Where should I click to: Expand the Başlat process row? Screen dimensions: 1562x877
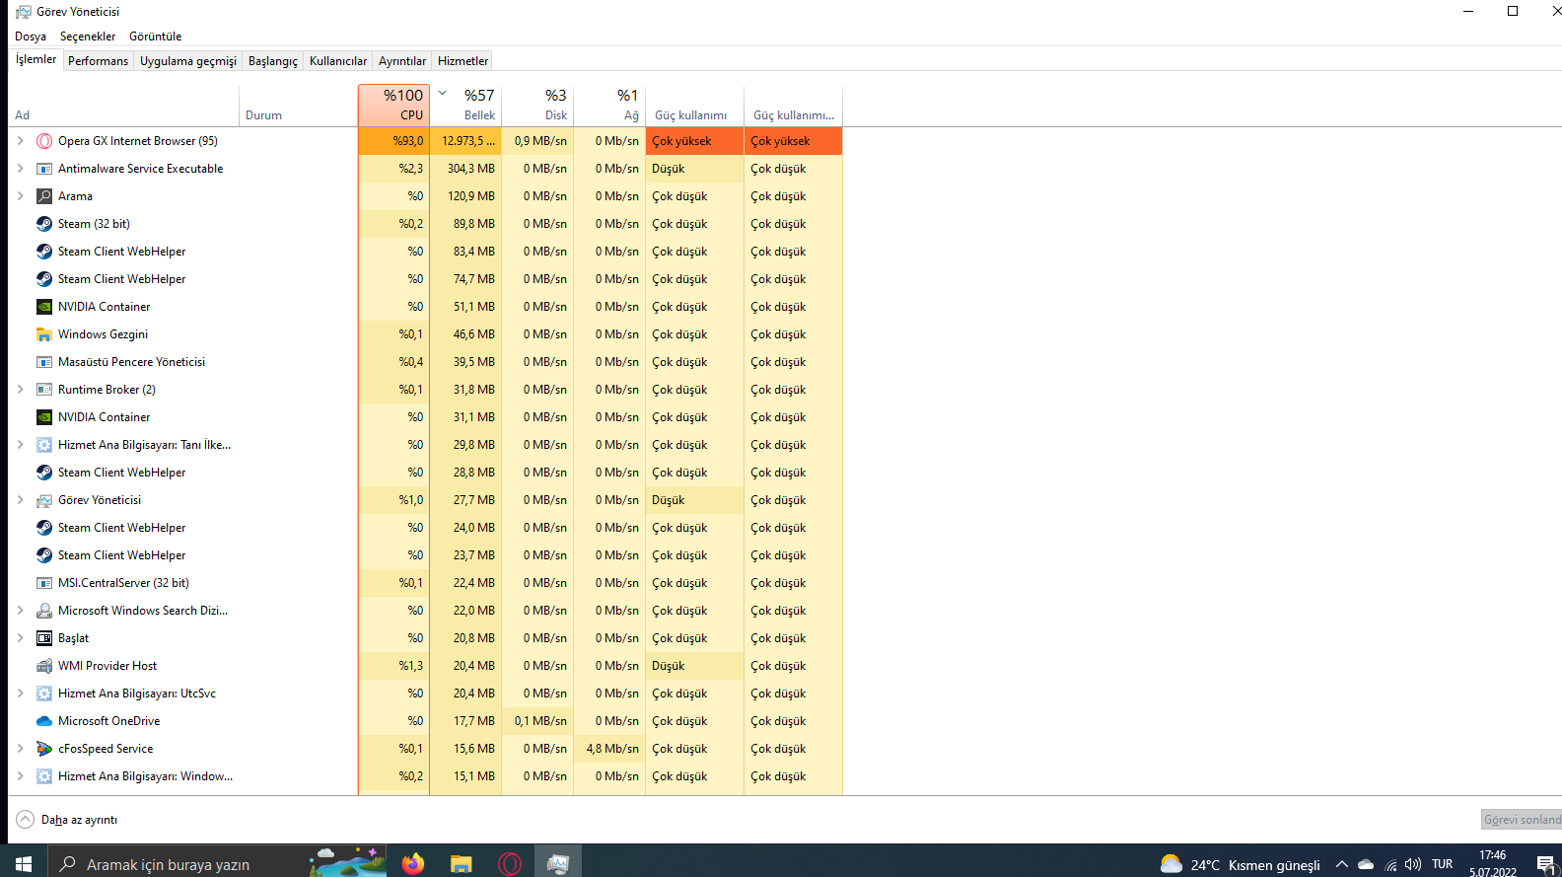[20, 638]
